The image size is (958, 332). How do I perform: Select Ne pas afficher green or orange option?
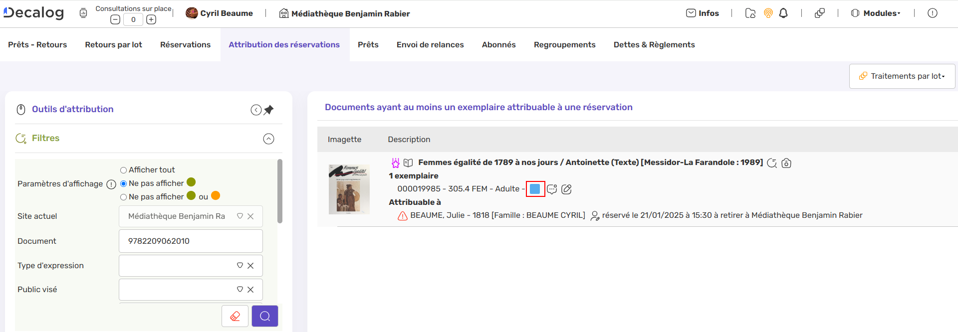coord(123,197)
